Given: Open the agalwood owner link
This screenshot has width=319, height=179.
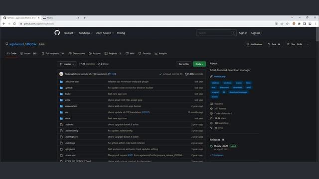Looking at the screenshot, I should click(x=16, y=44).
